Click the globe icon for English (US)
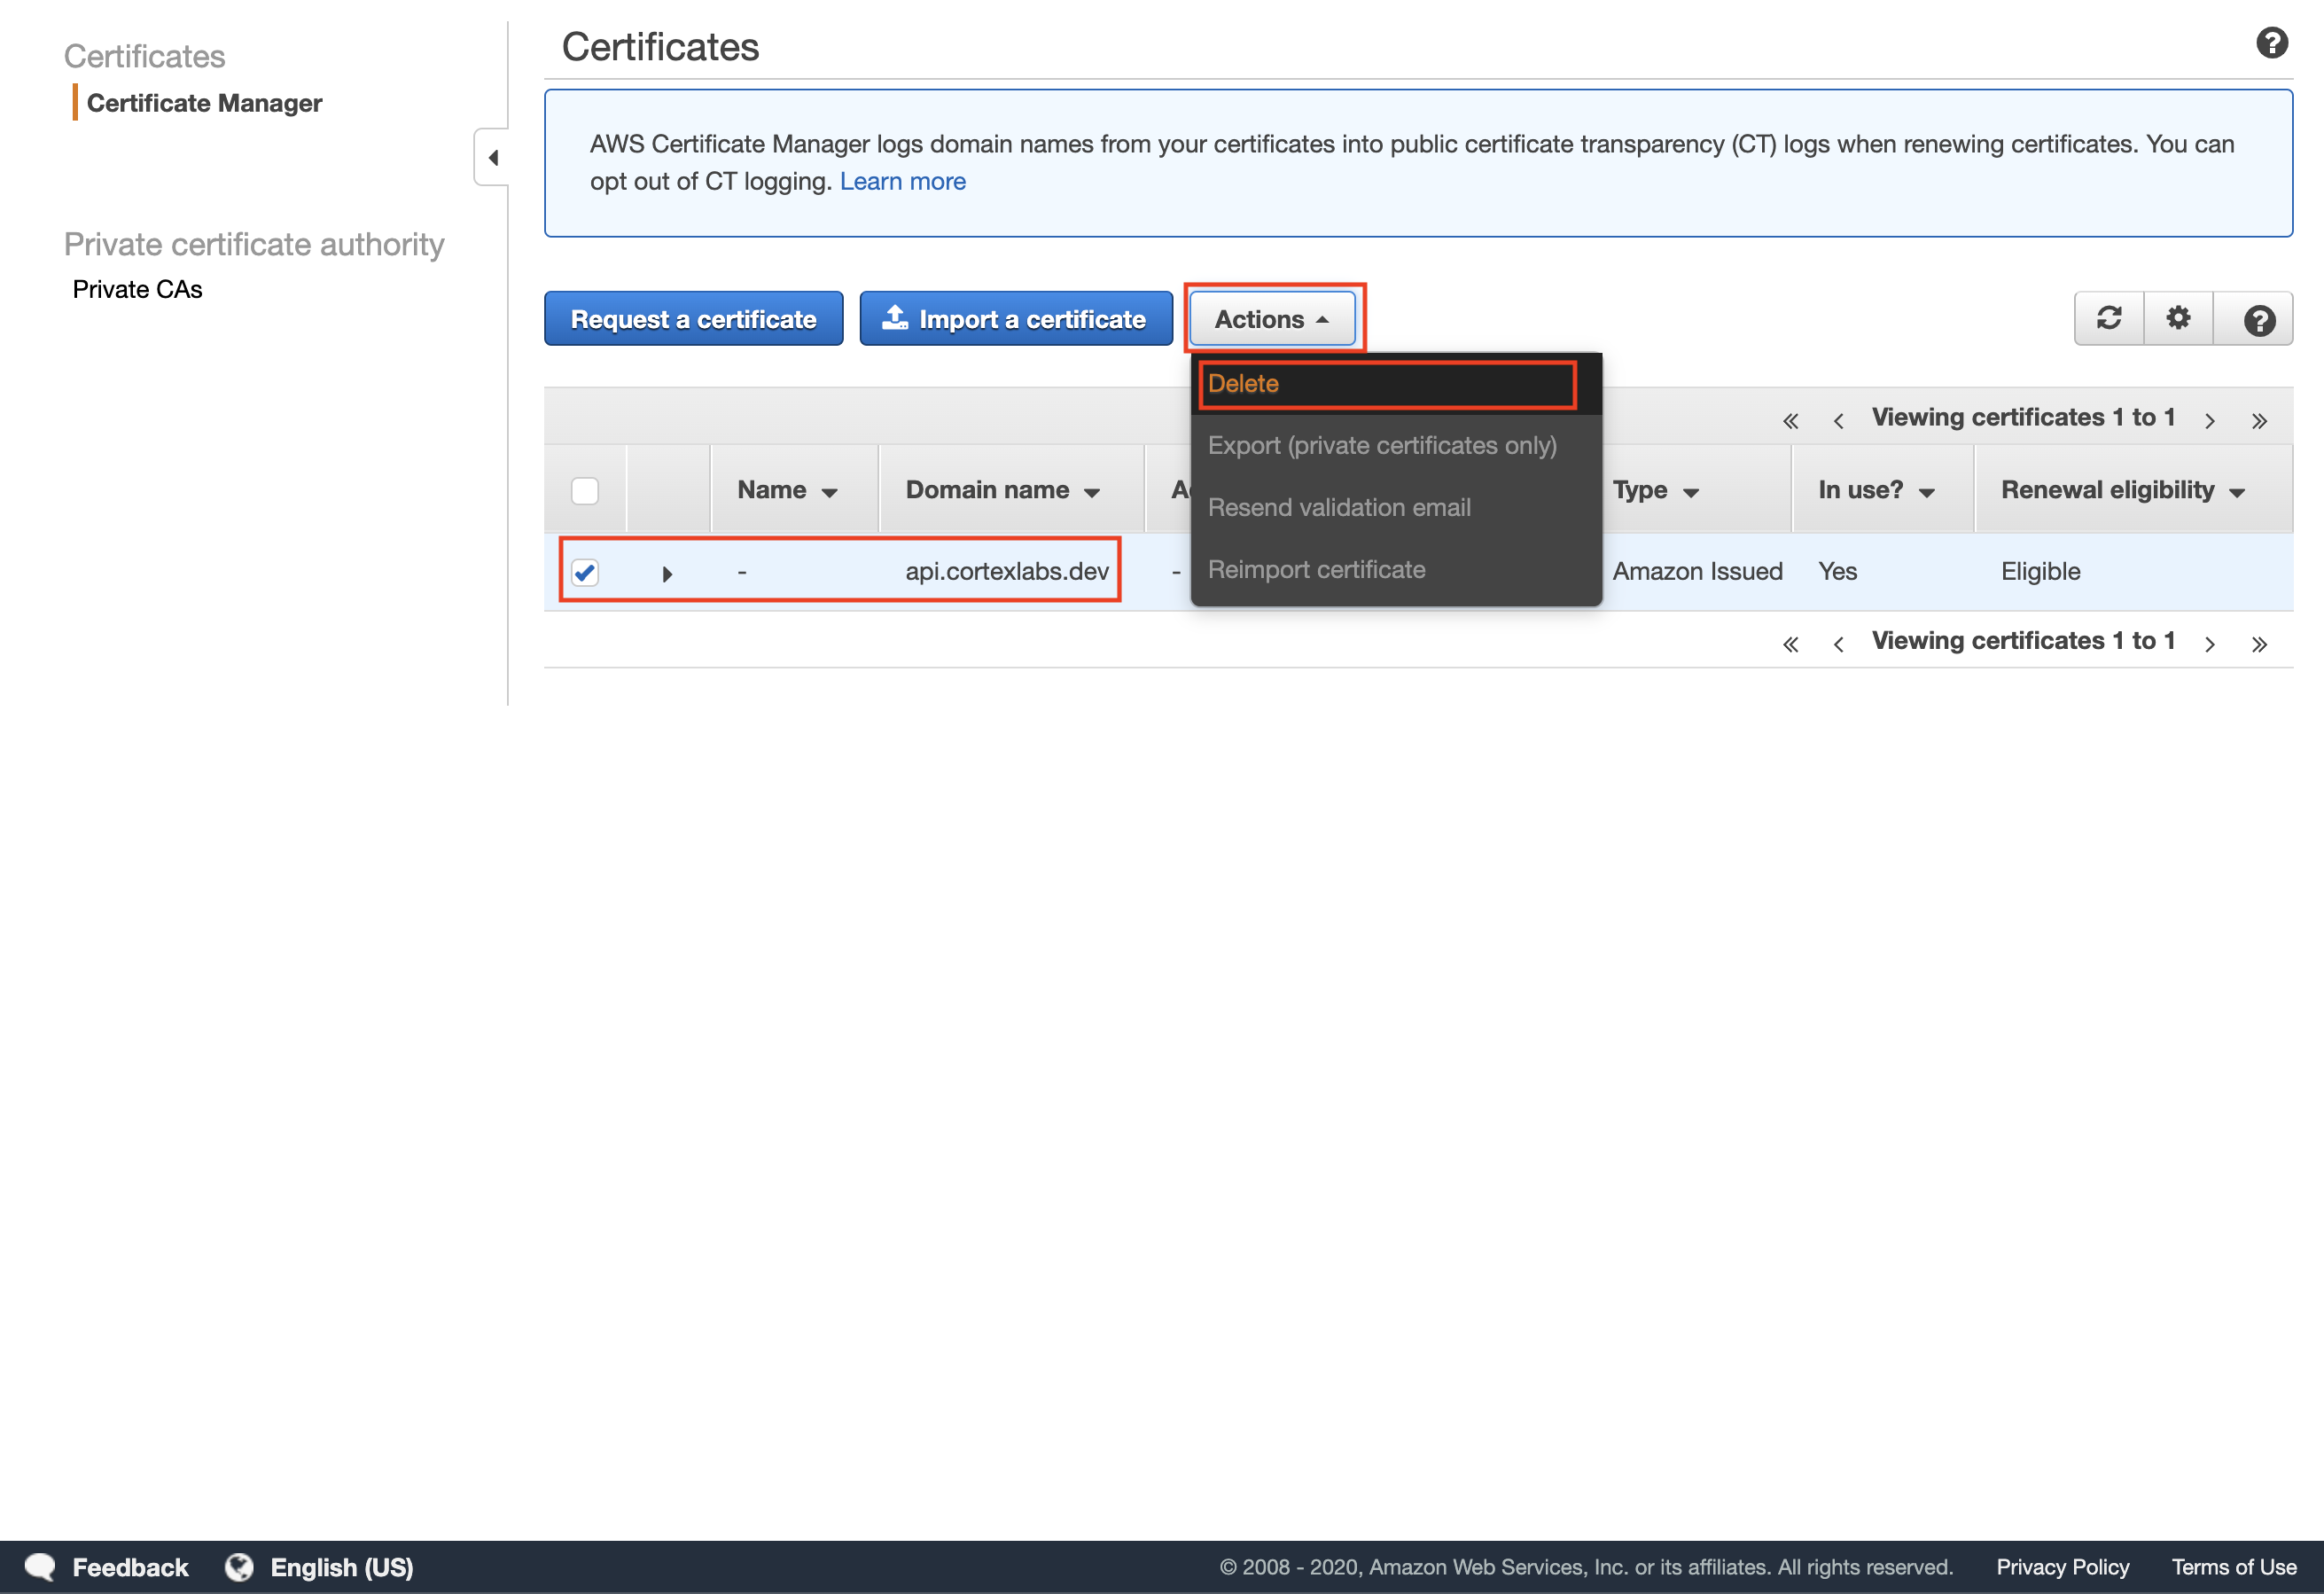Screen dimensions: 2324x1594 [239, 1567]
